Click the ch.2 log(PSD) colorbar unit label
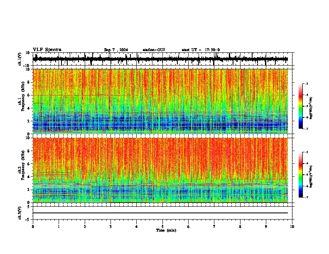This screenshot has height=254, width=329. coord(311,176)
